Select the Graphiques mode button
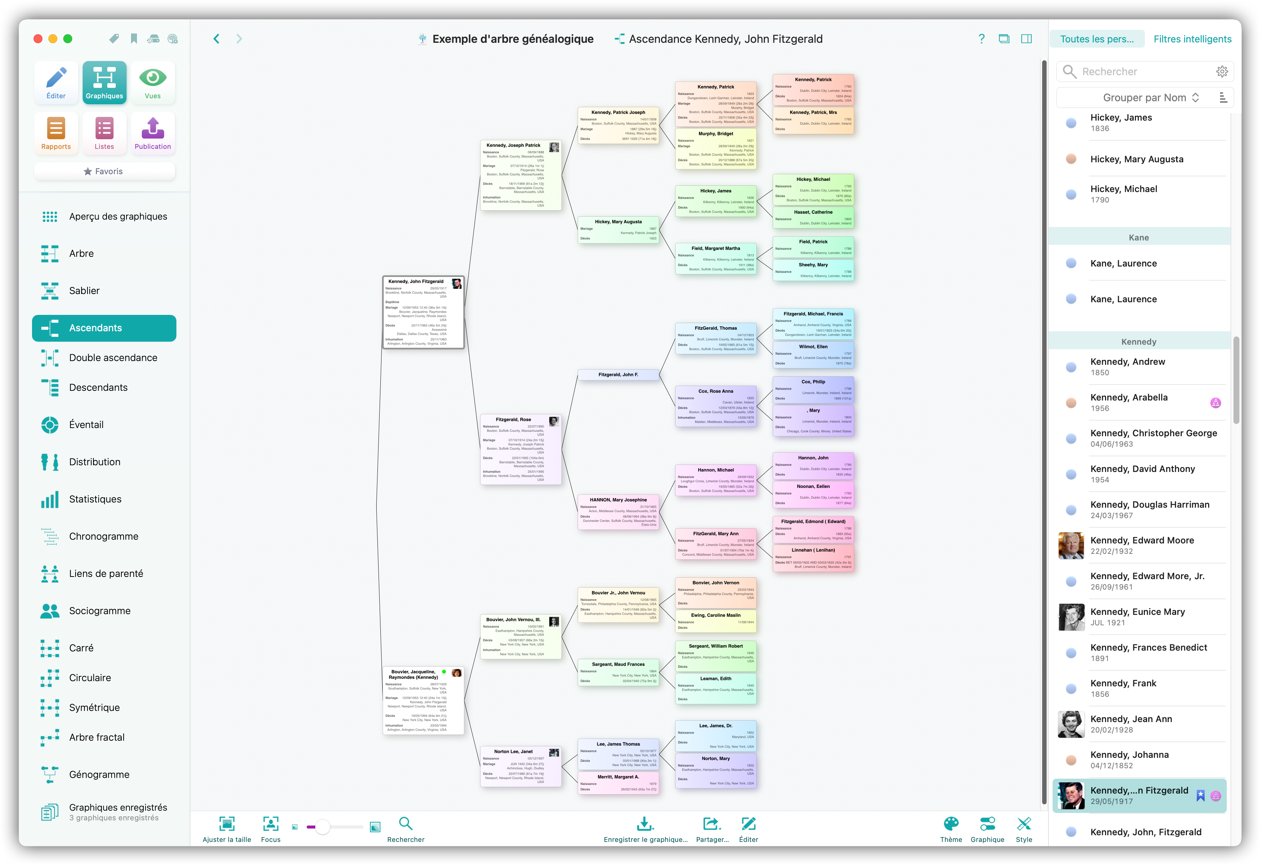Viewport: 1261px width, 865px height. tap(104, 83)
